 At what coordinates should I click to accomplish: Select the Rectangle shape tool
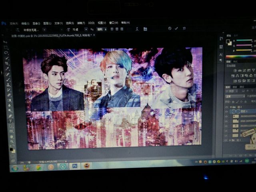11,131
